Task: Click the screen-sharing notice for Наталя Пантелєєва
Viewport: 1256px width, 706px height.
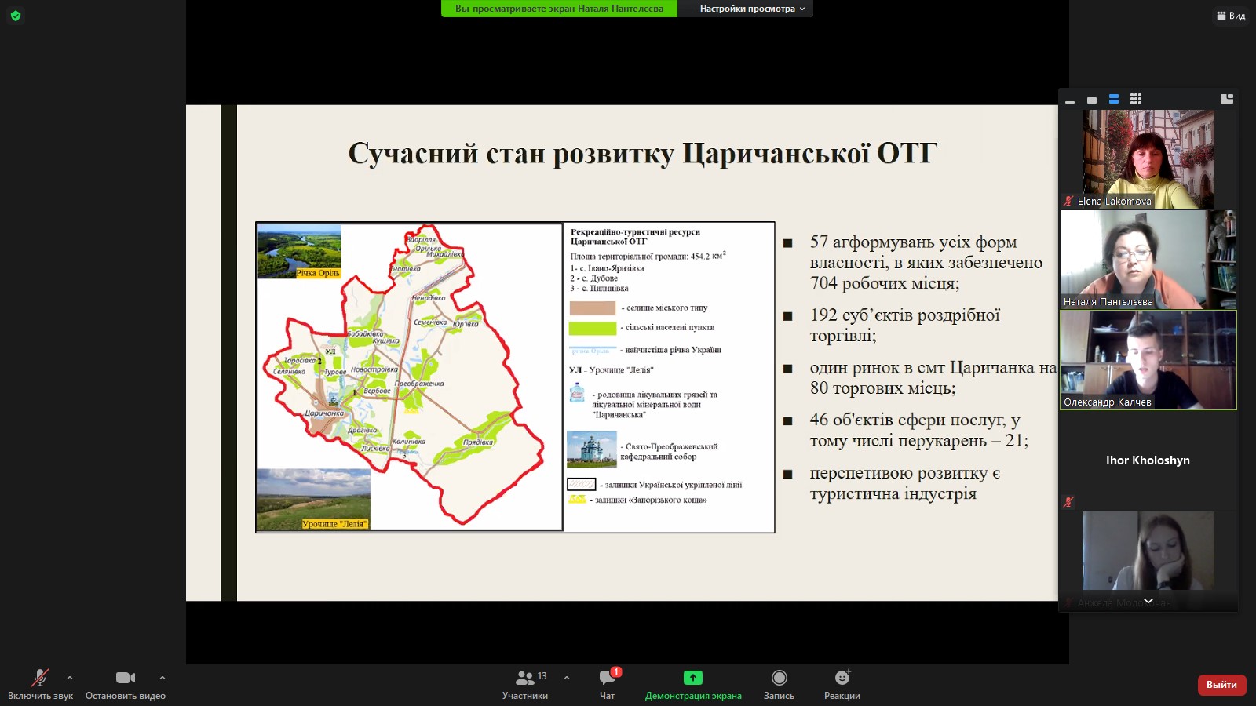Action: [x=559, y=9]
